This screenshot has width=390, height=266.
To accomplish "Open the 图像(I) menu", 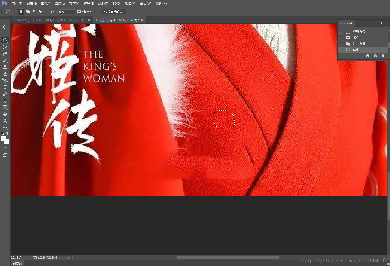I will pos(46,4).
